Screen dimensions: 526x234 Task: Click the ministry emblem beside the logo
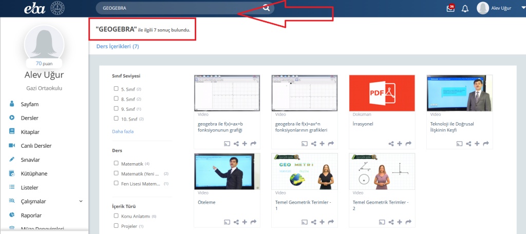pos(57,8)
